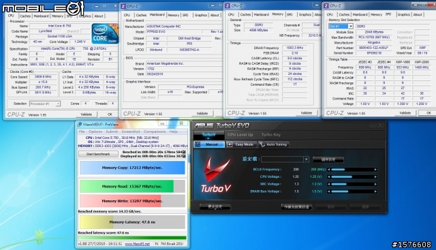
Task: Click the Z icon of the CPU-Z SPD window
Action: click(326, 5)
